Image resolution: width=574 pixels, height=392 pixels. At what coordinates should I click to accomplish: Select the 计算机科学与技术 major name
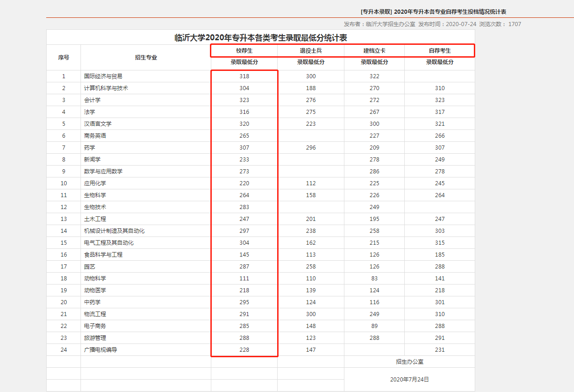[x=109, y=88]
